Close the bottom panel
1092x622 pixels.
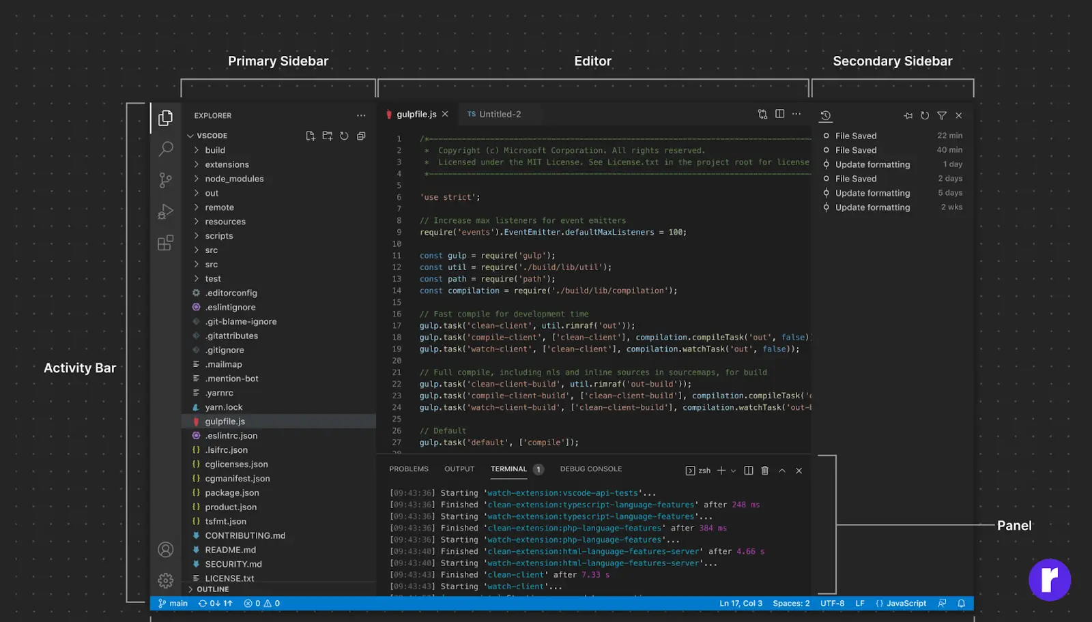pos(799,471)
